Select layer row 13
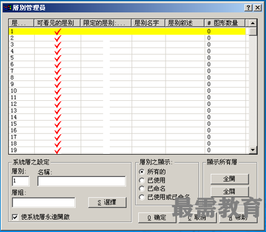Viewport: 266px width, 232px height. (127, 111)
